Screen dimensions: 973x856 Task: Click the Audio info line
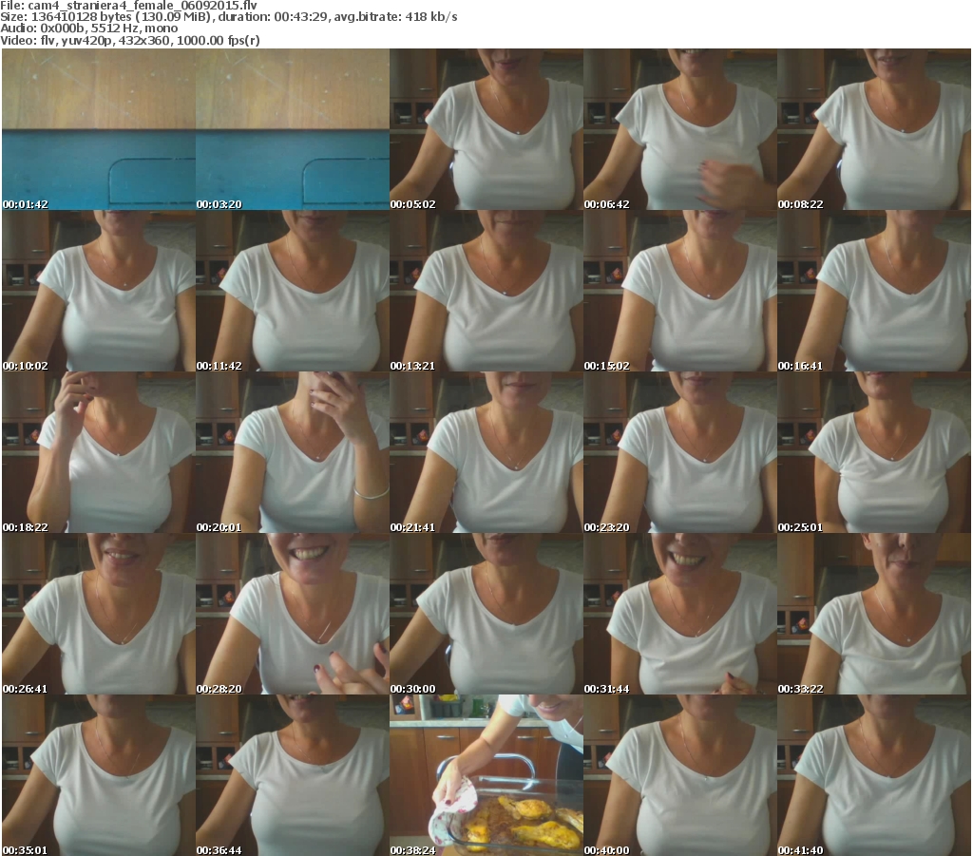[x=88, y=29]
